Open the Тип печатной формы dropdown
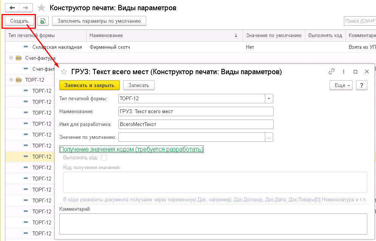The height and width of the screenshot is (241, 376). pyautogui.click(x=269, y=98)
